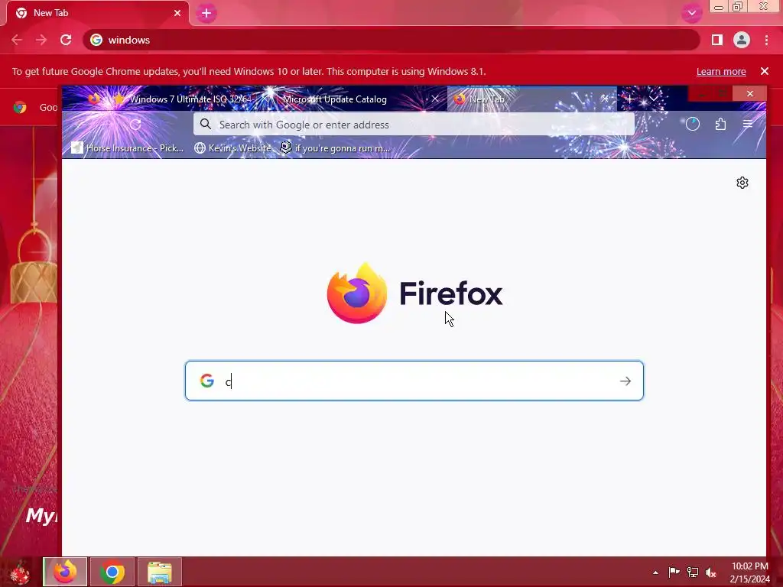The image size is (783, 587).
Task: Select pinned Firefox tab in Firefox
Action: tap(93, 99)
